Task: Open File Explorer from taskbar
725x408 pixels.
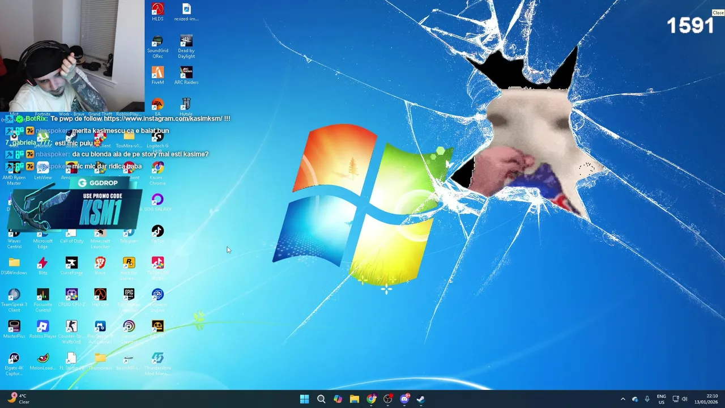Action: coord(355,399)
